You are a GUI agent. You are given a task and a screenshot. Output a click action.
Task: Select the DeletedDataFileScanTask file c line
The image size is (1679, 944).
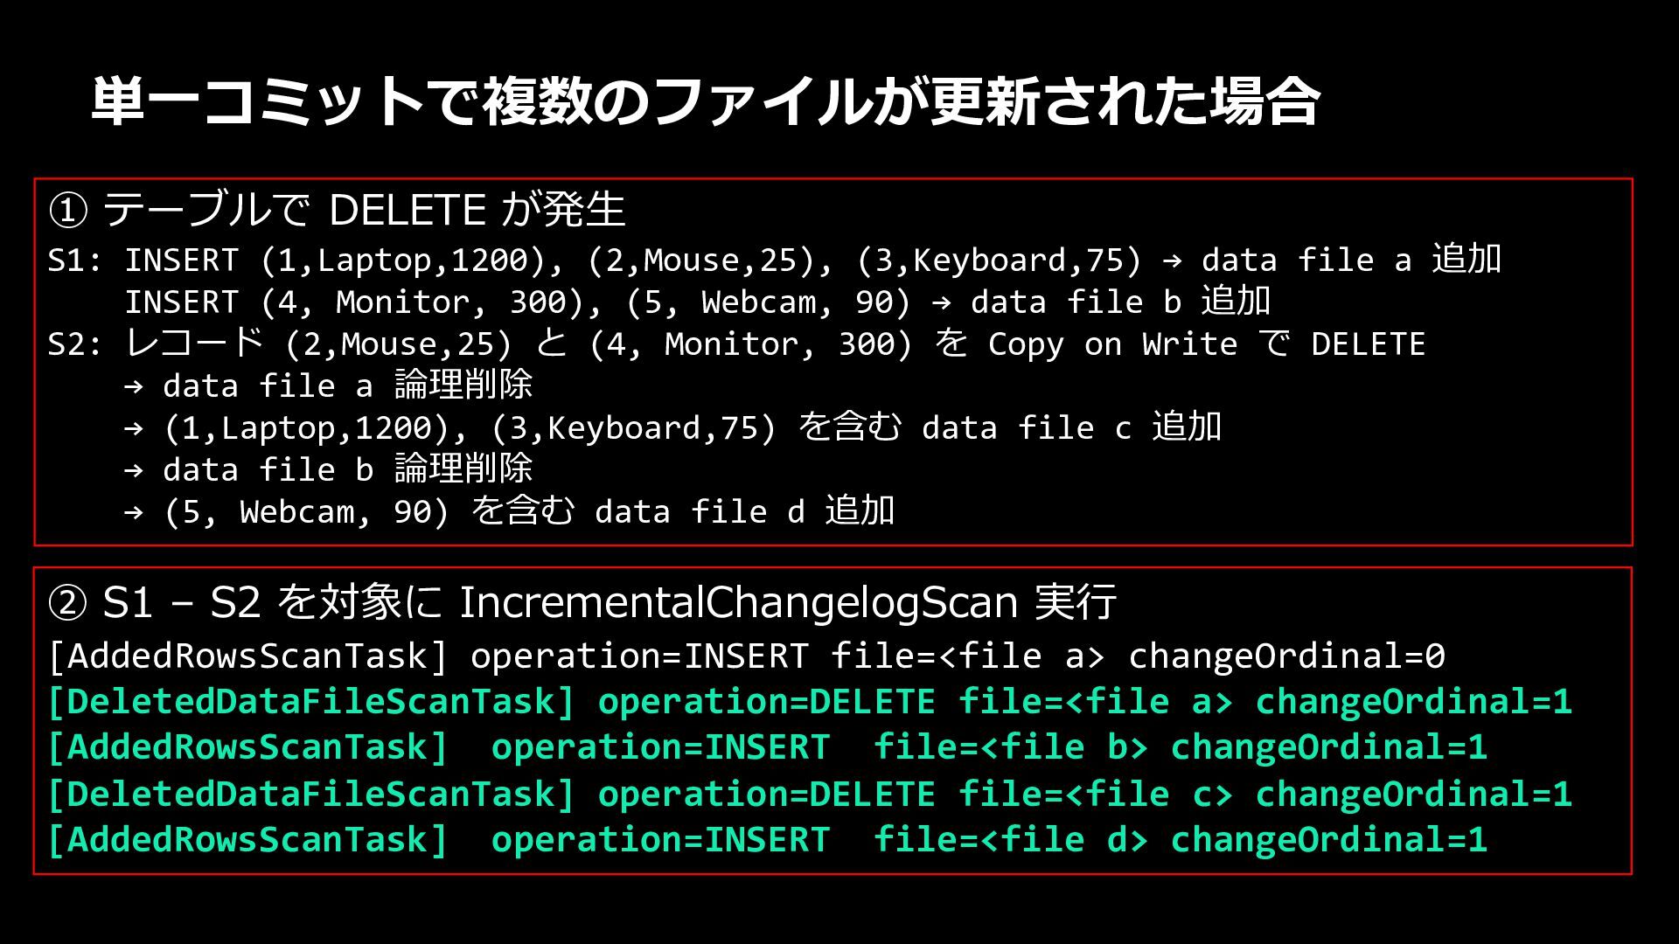pos(811,795)
